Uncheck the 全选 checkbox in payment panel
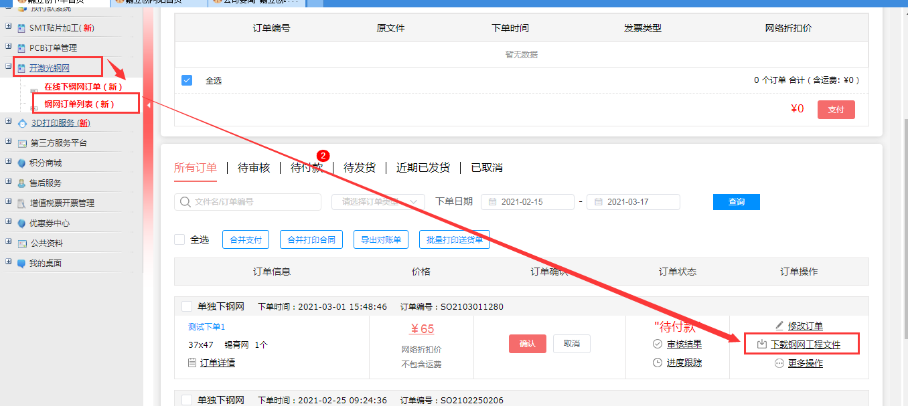908x406 pixels. [187, 80]
